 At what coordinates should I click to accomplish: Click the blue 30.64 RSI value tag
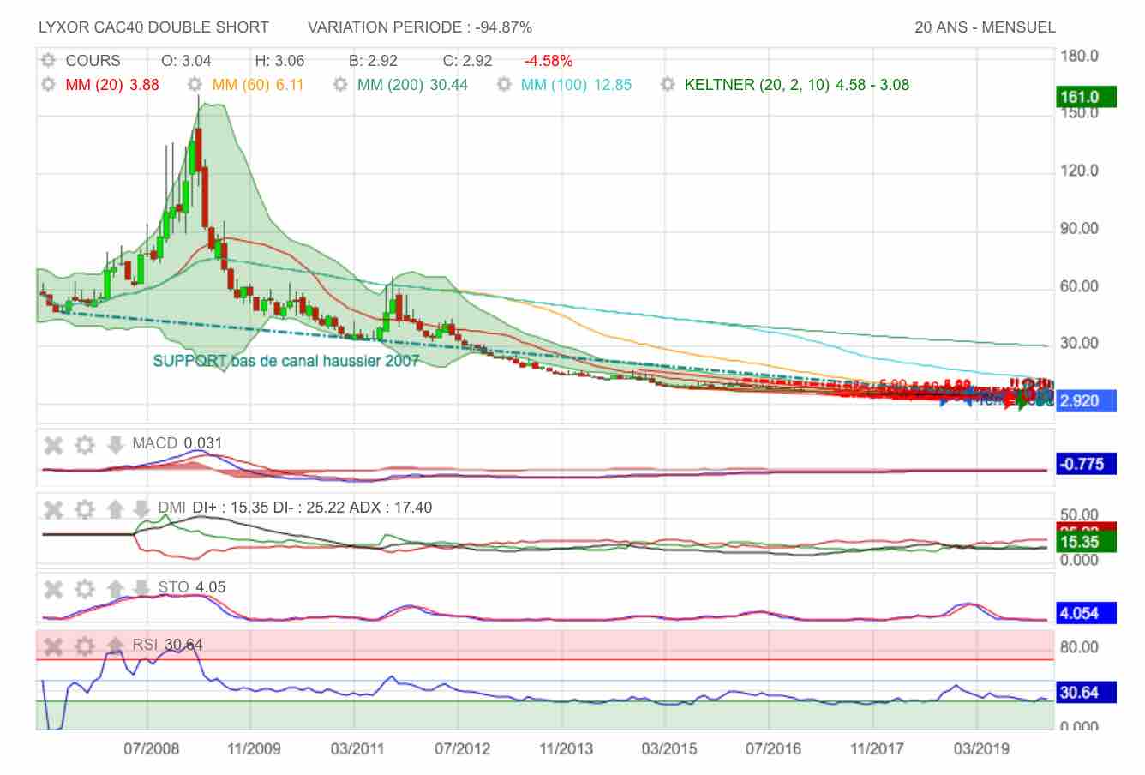1087,693
